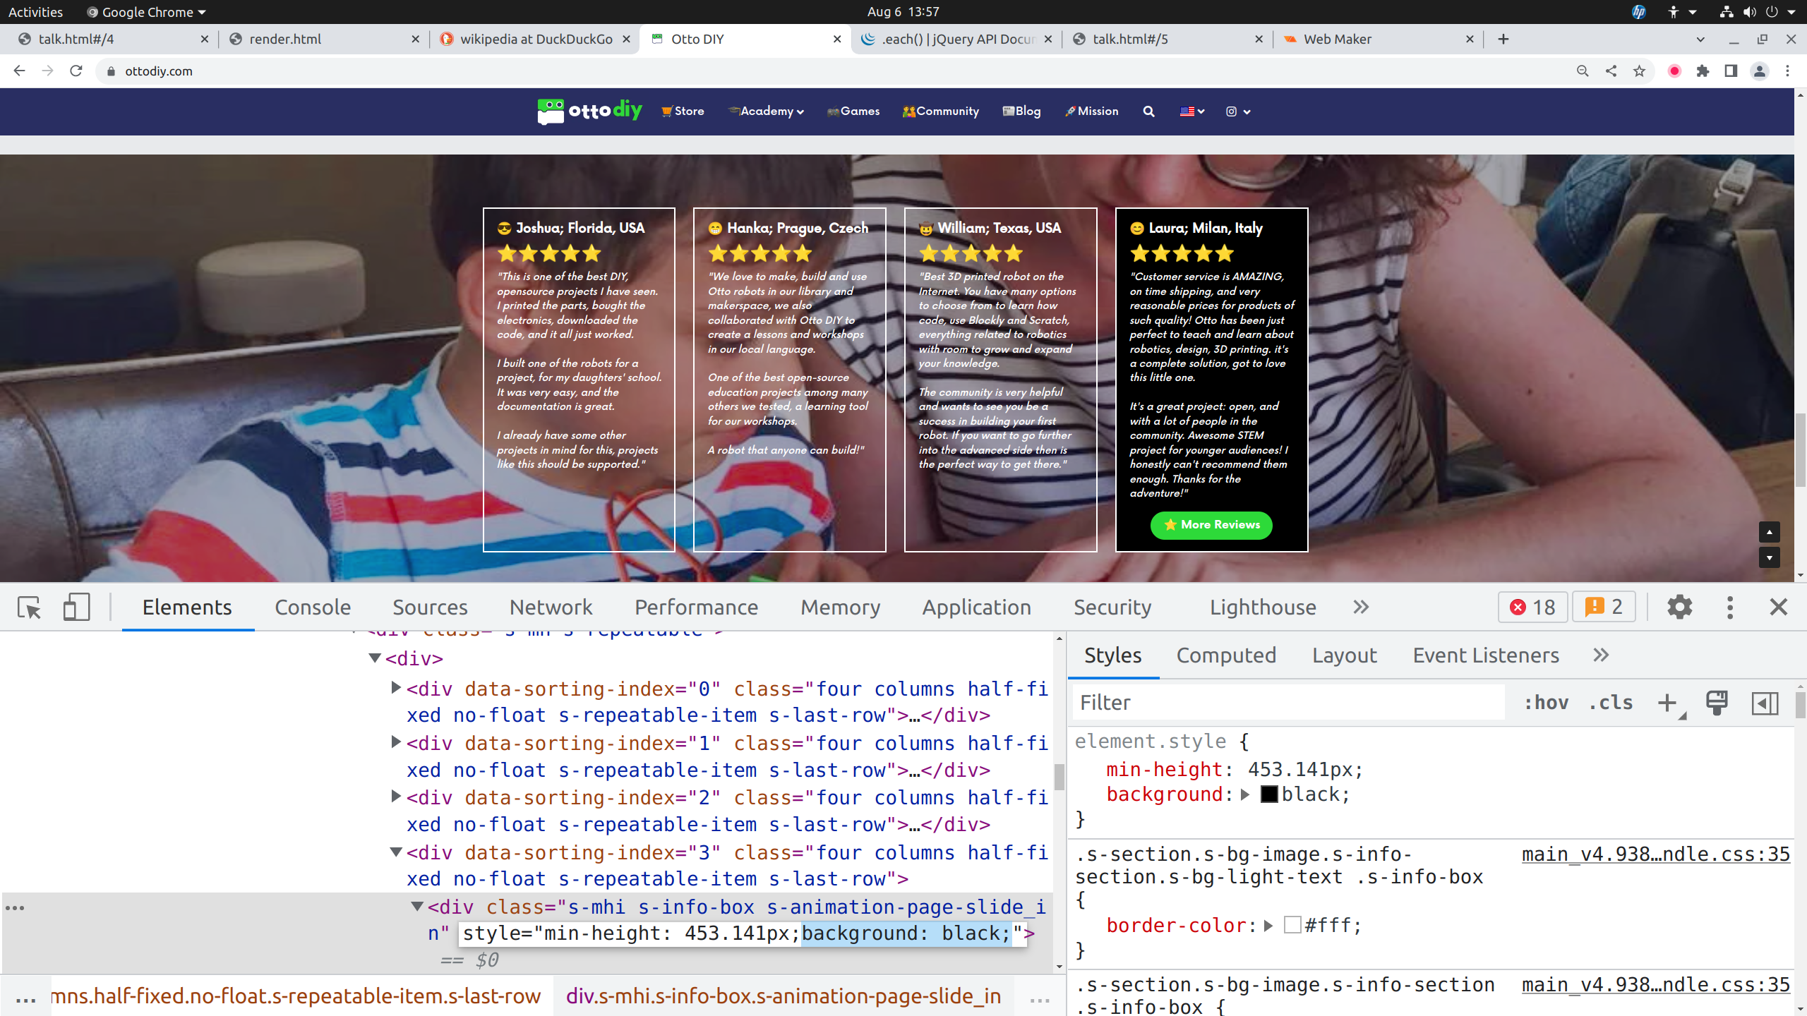Click the website search magnifier icon
The height and width of the screenshot is (1016, 1807).
point(1148,111)
